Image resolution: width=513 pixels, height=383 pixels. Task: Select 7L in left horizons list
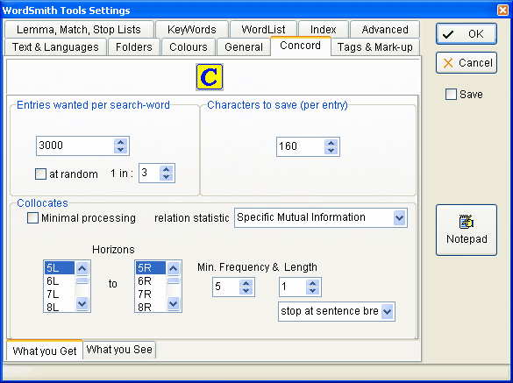coord(60,294)
